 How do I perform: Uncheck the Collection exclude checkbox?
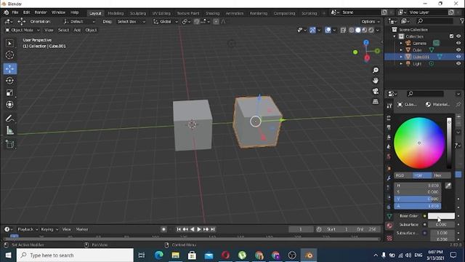(451, 36)
